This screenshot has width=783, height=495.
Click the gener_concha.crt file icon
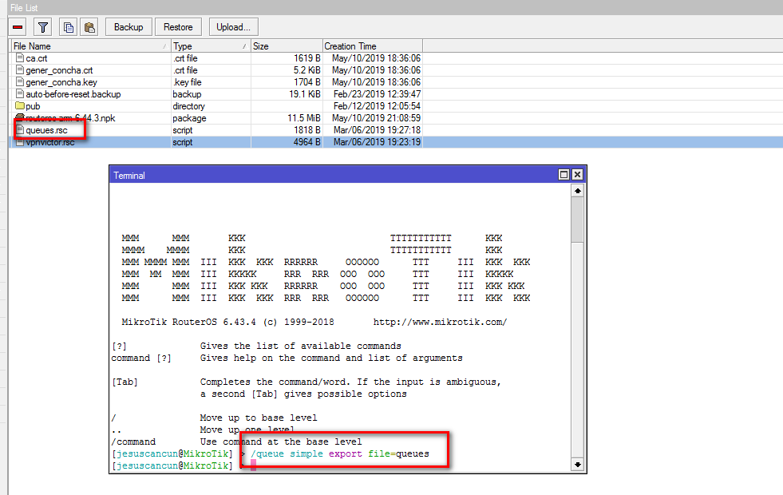click(20, 70)
